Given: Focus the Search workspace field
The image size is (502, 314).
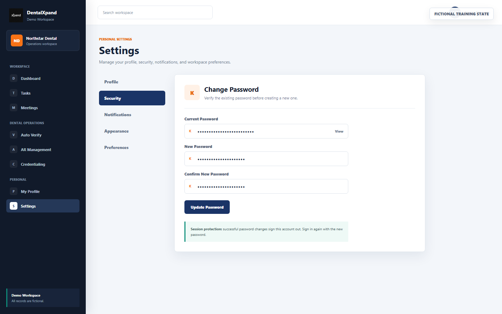Looking at the screenshot, I should [x=155, y=13].
